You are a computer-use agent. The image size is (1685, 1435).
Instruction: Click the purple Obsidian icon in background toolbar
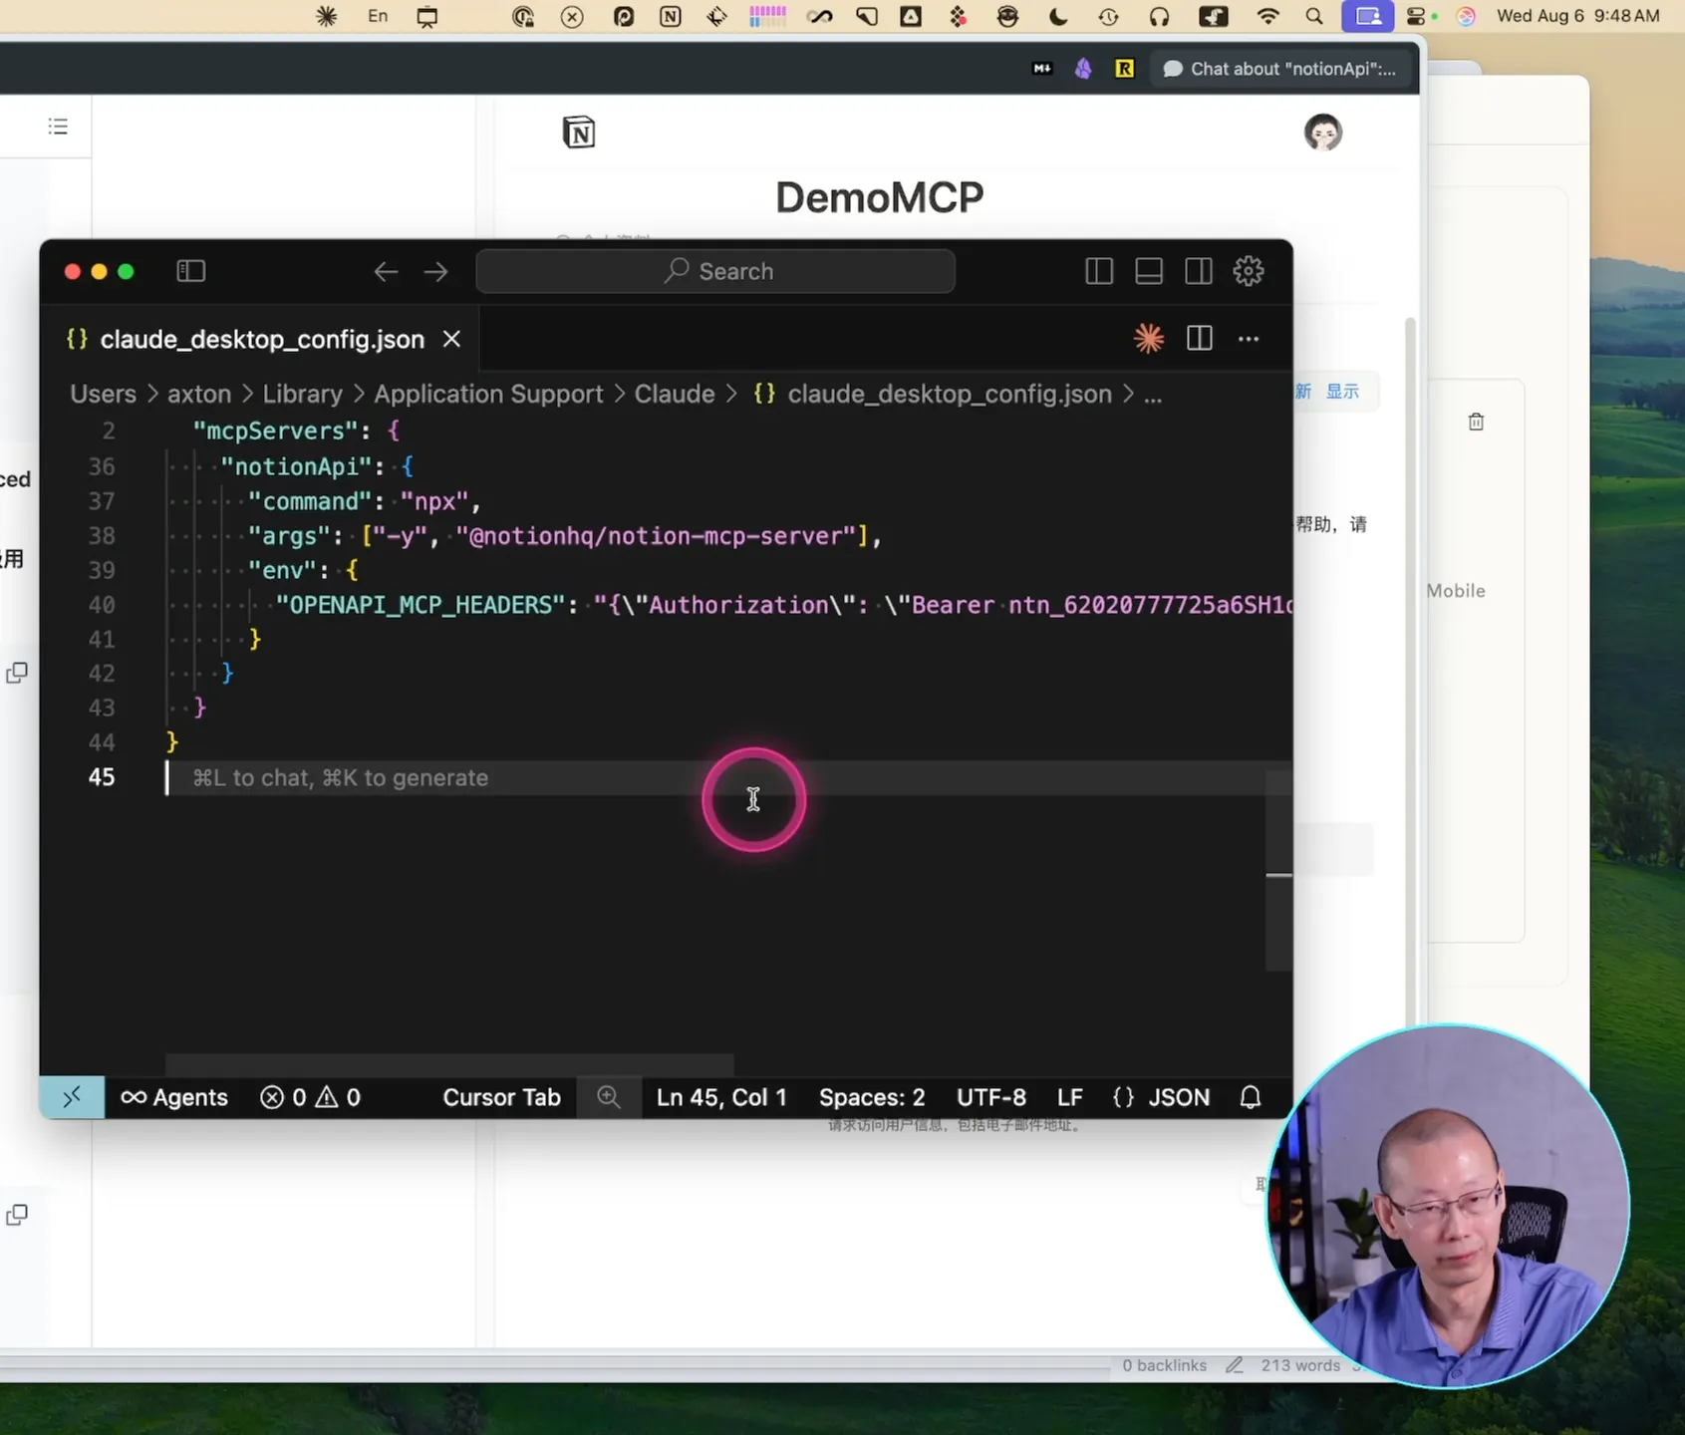pos(1083,69)
